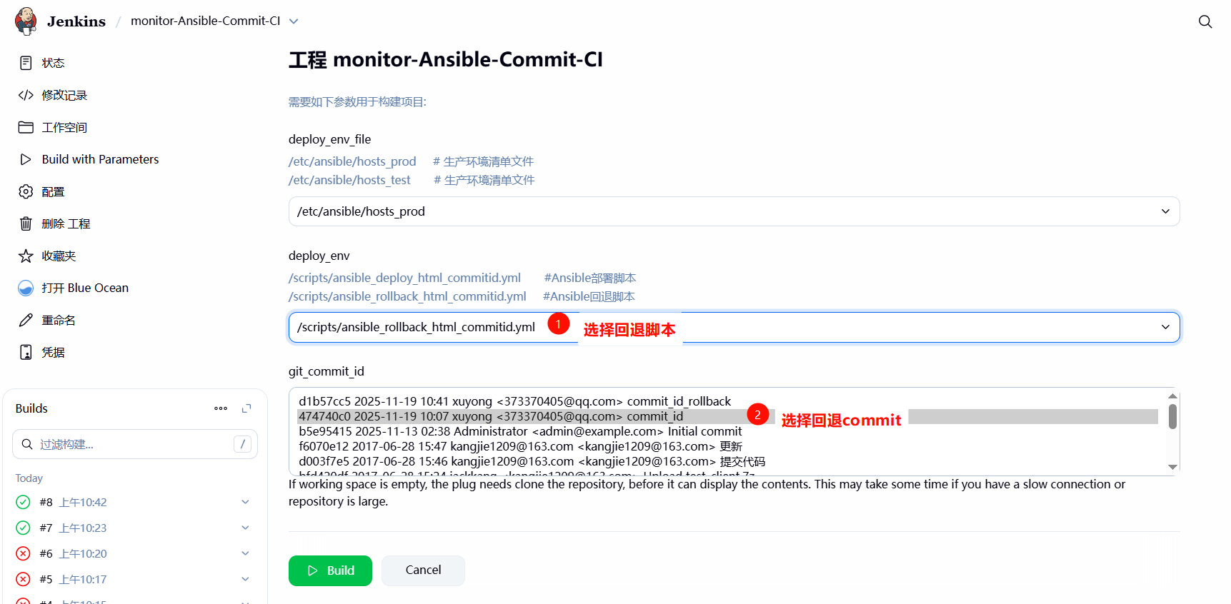
Task: Expand the monitor-Ansible-Commit-CI breadcrumb chevron
Action: point(294,21)
